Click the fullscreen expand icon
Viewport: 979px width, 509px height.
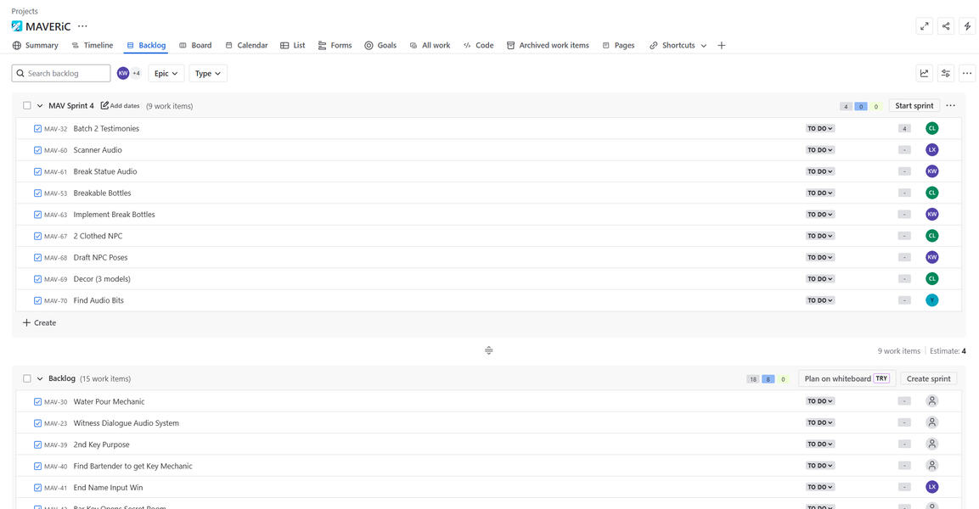(925, 26)
